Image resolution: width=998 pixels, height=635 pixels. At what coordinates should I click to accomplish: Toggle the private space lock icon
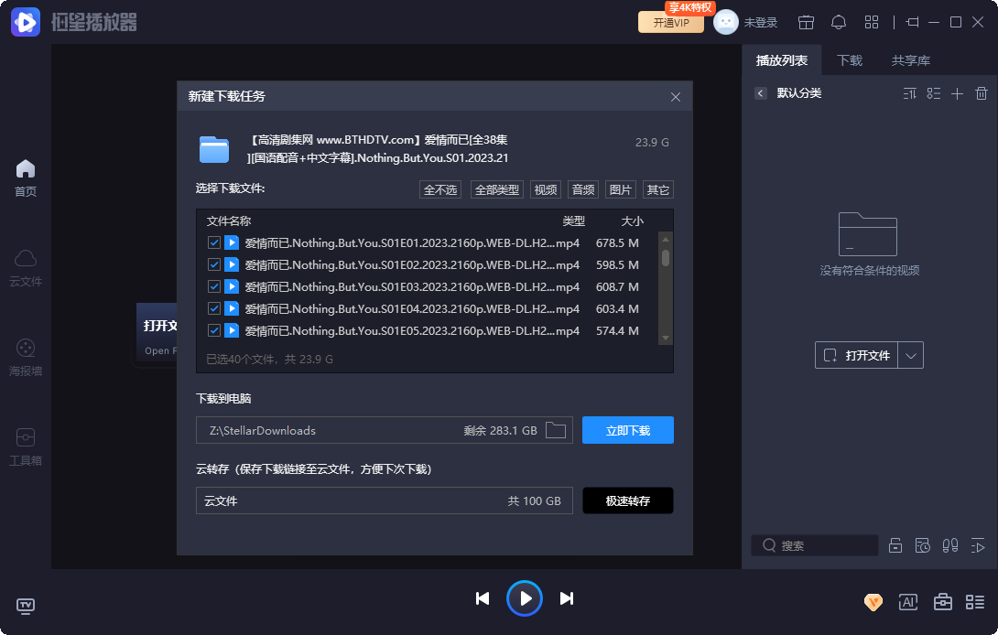point(895,544)
